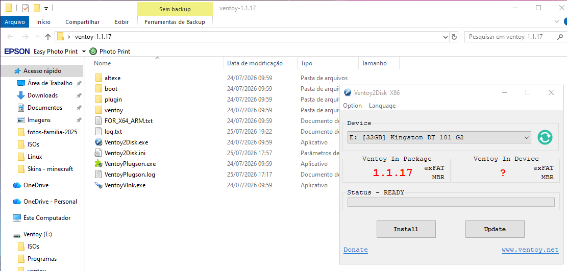This screenshot has height=271, width=567.
Task: Switch to the Início ribbon tab
Action: [43, 22]
